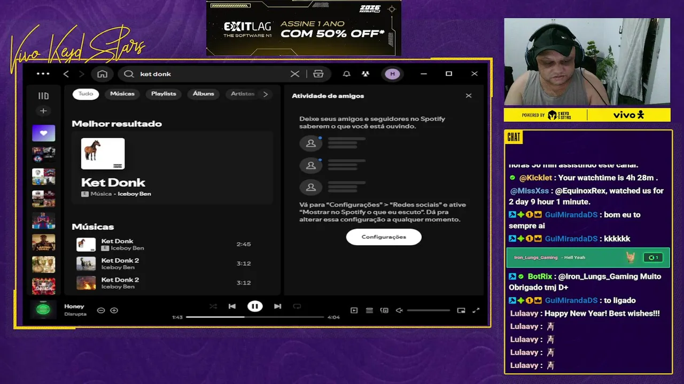Image resolution: width=684 pixels, height=384 pixels.
Task: Click the now playing Honey cover art
Action: (x=43, y=309)
